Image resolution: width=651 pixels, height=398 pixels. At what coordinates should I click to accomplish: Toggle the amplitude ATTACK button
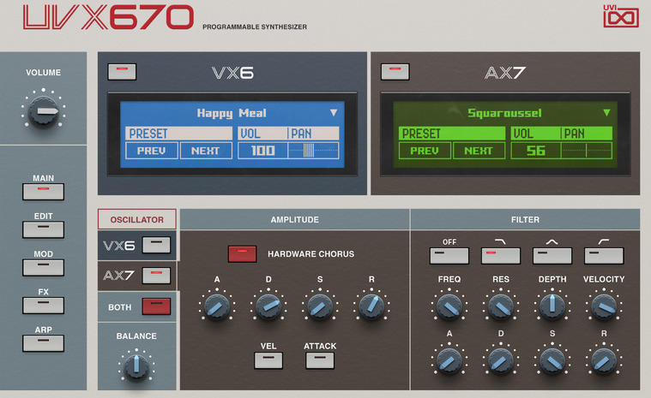click(320, 360)
